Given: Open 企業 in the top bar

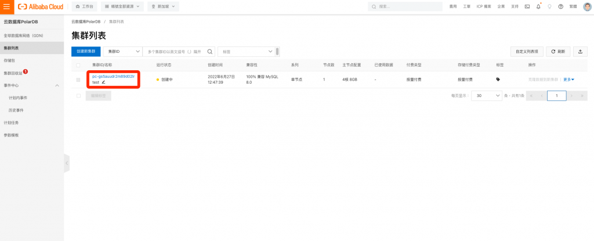Looking at the screenshot, I should click(501, 6).
